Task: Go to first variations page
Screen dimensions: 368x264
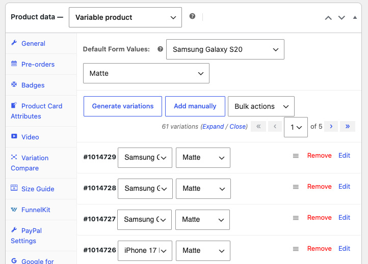Action: tap(258, 127)
